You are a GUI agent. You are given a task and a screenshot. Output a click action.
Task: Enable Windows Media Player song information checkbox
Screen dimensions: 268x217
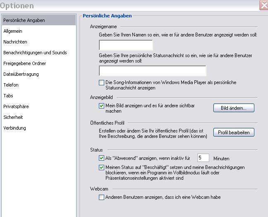[x=101, y=83]
